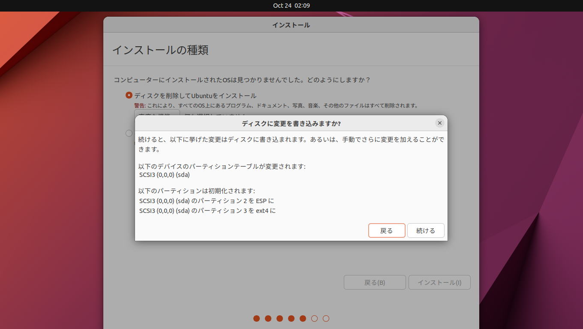Open the clock showing Oct 24 02:09
583x329 pixels.
291,6
